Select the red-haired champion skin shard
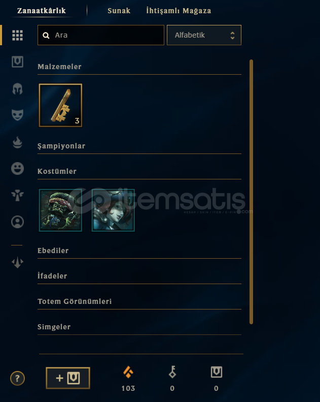This screenshot has height=402, width=320. pos(113,210)
